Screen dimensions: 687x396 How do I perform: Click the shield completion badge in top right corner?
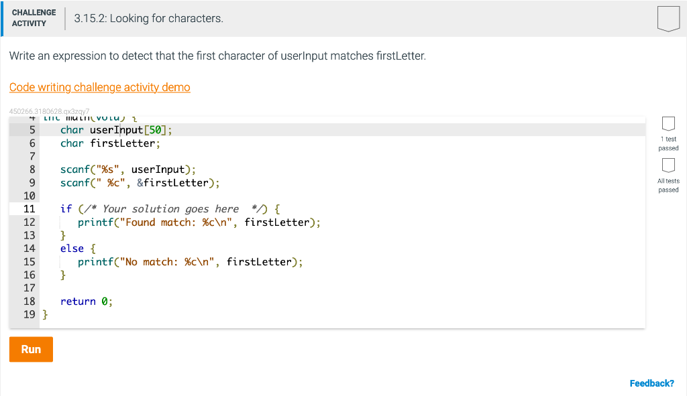668,19
